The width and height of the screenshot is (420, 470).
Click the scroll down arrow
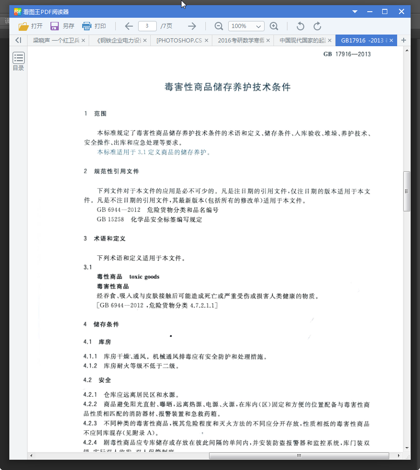[406, 448]
